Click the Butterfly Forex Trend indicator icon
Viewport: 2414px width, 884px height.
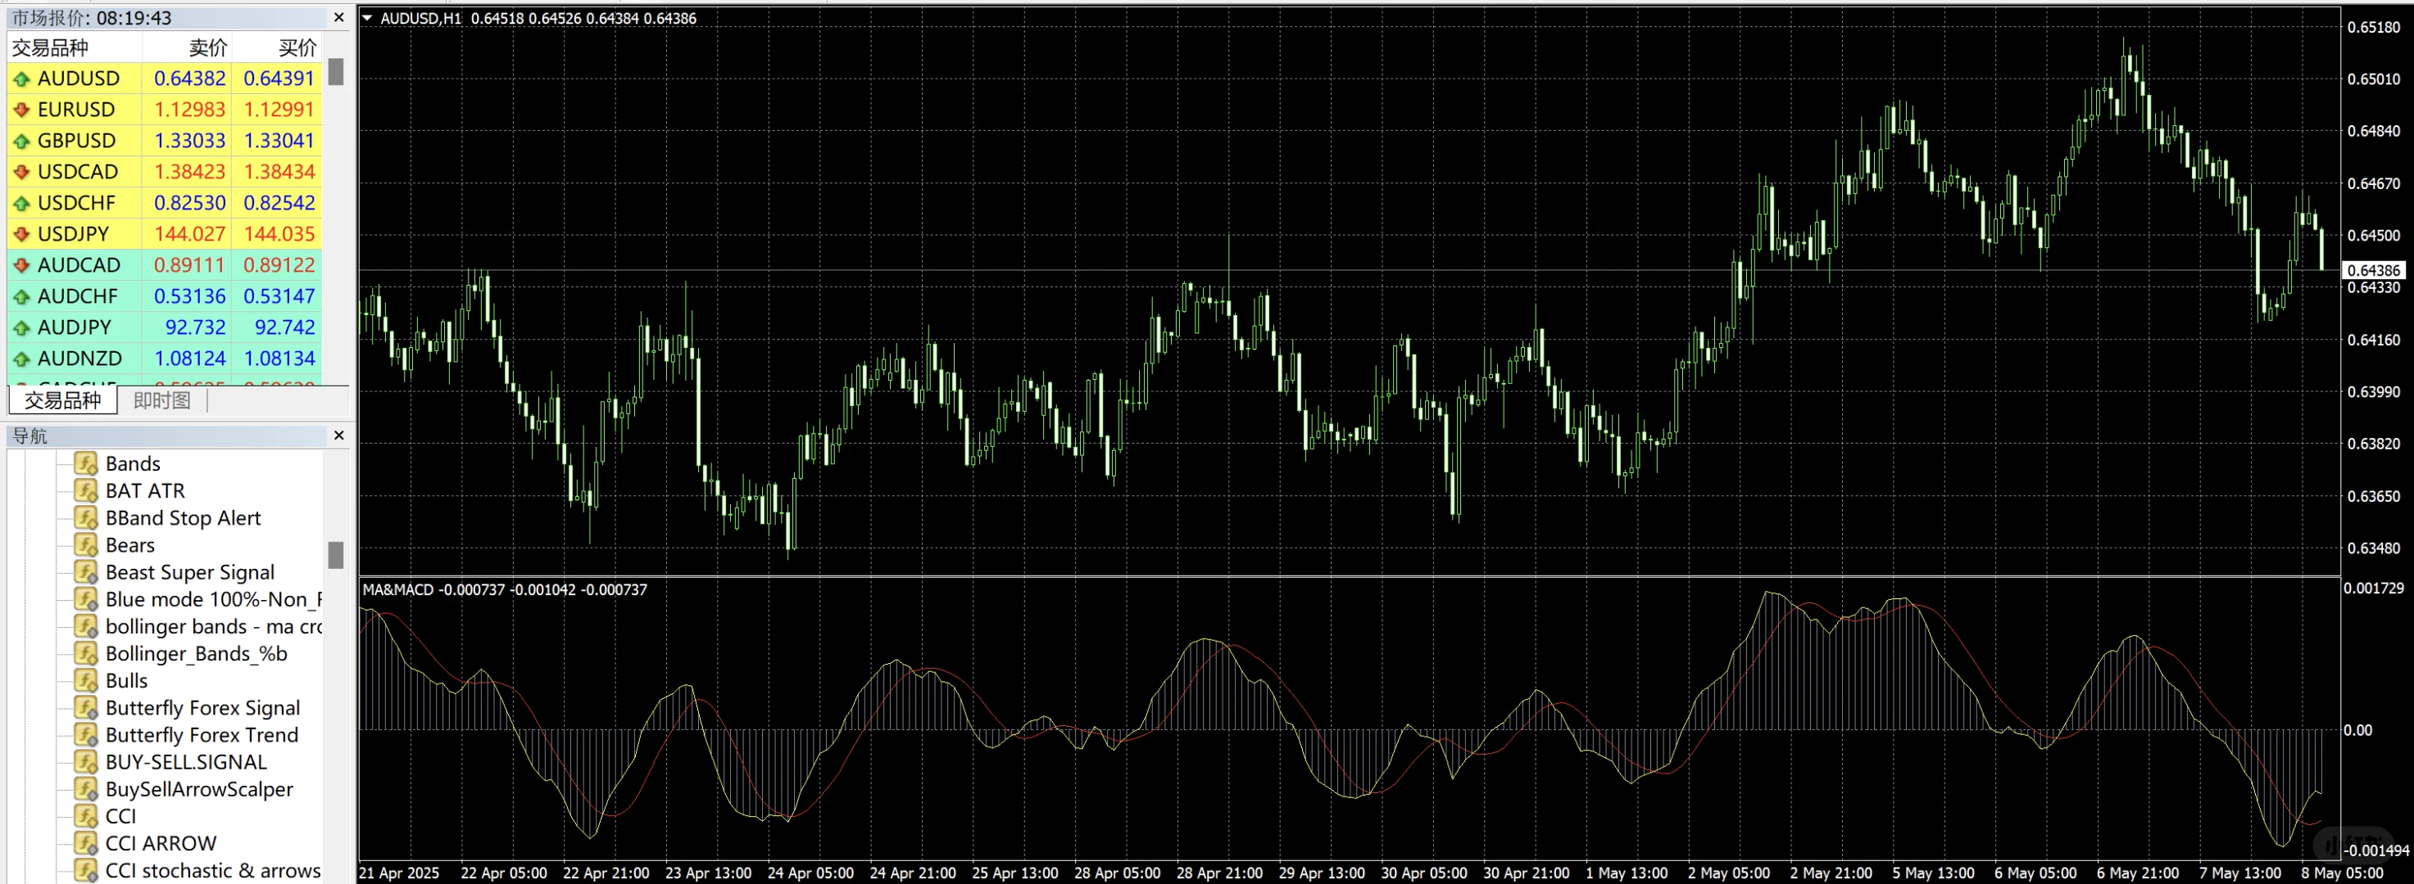coord(86,735)
